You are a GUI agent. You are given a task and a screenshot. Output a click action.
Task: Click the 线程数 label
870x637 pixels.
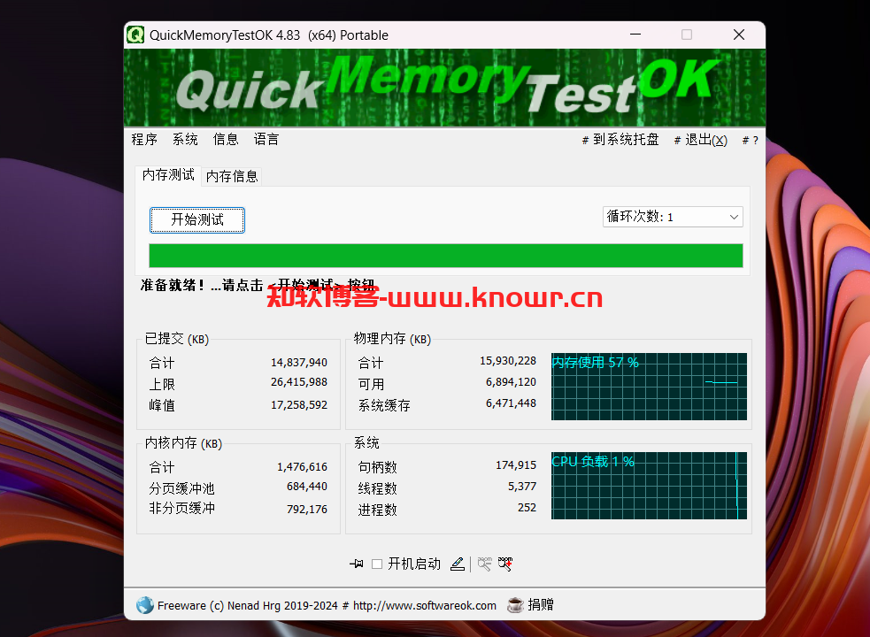click(x=377, y=488)
